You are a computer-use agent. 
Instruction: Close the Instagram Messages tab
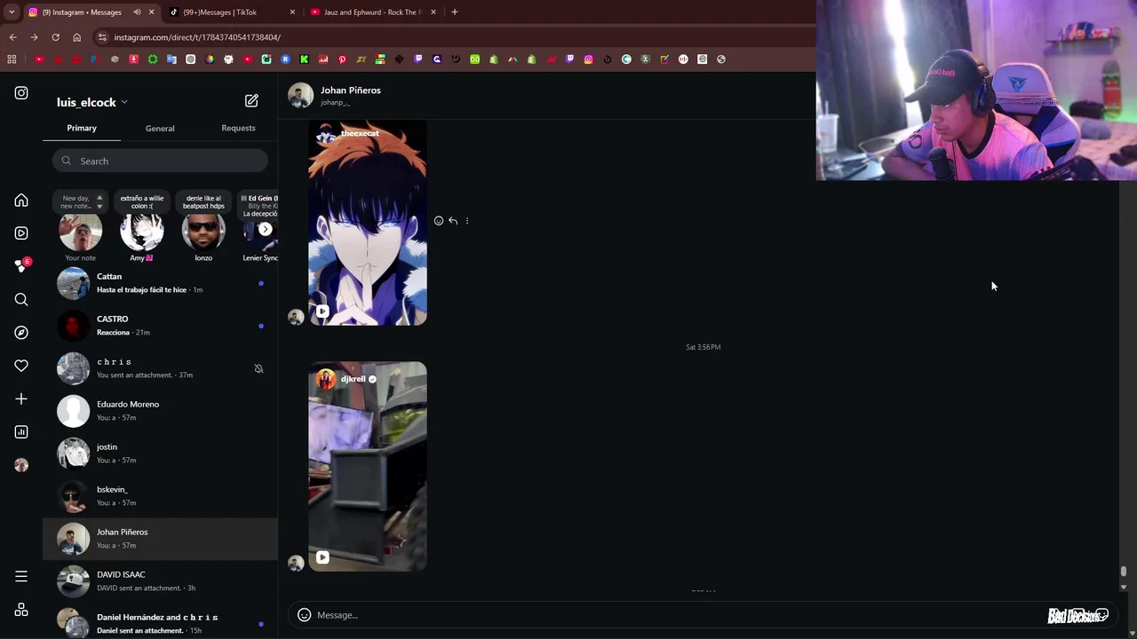point(151,12)
